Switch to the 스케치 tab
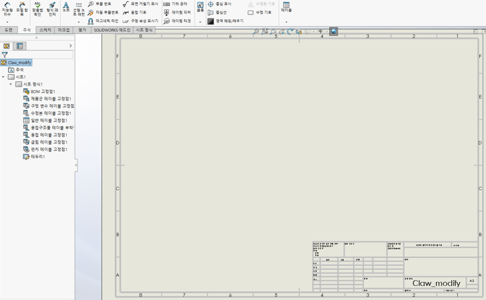The width and height of the screenshot is (486, 300). click(x=45, y=30)
